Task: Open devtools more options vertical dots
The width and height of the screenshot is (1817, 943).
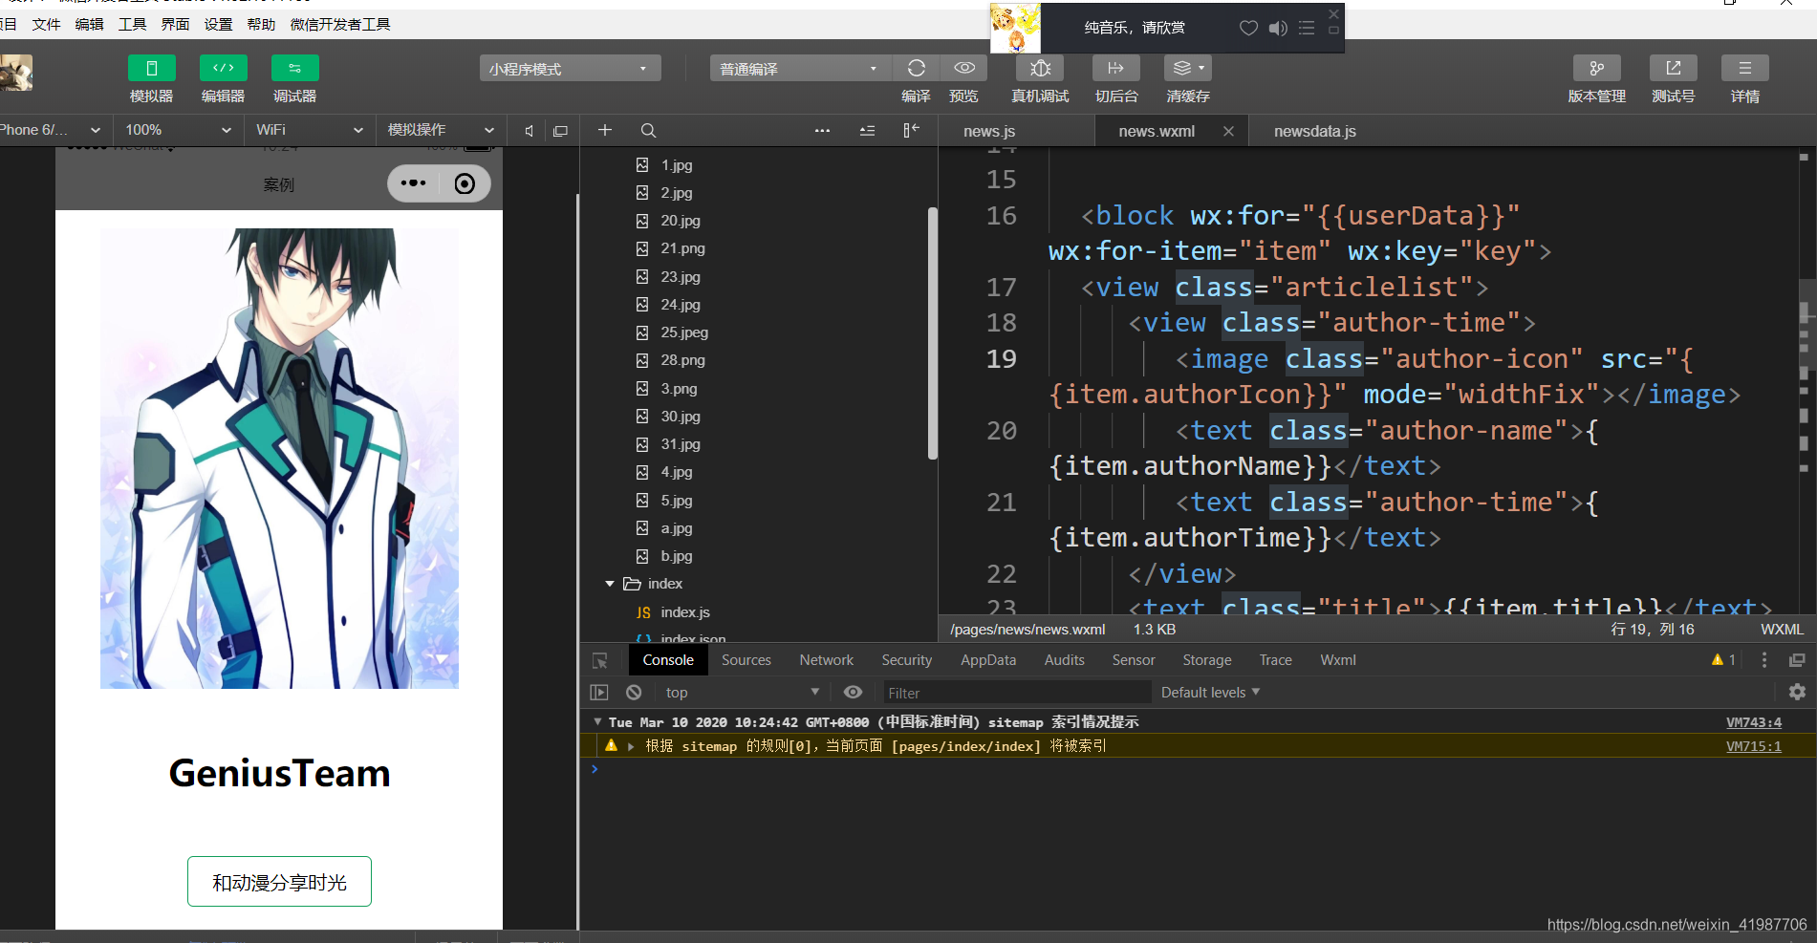Action: point(1764,660)
